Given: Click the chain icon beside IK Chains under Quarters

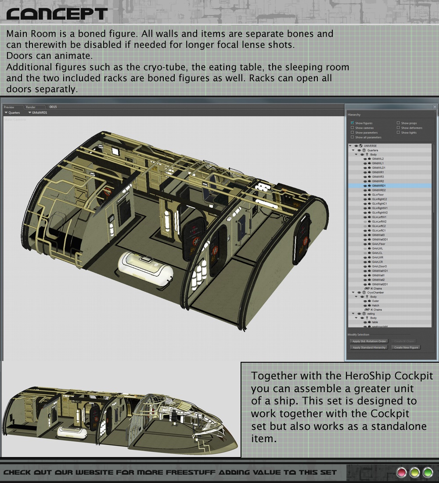Looking at the screenshot, I should click(x=367, y=288).
